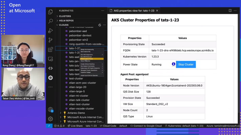Open the Manage settings gear
Screen dimensions: 241x135
point(51,119)
